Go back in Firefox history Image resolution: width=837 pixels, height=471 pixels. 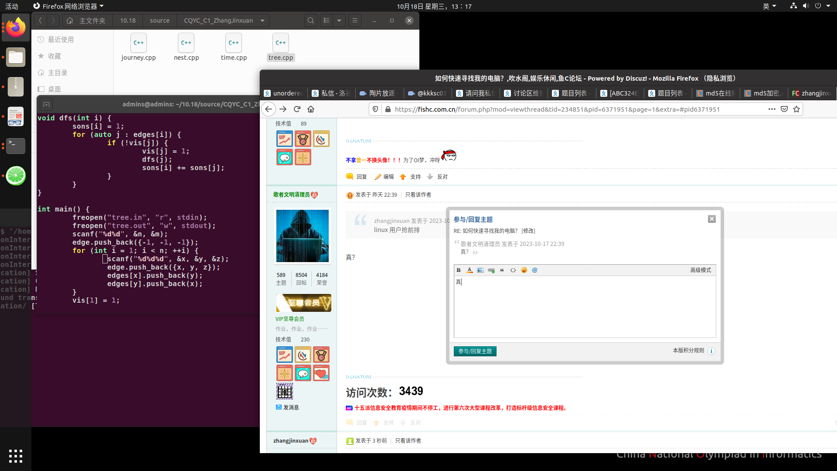[269, 109]
